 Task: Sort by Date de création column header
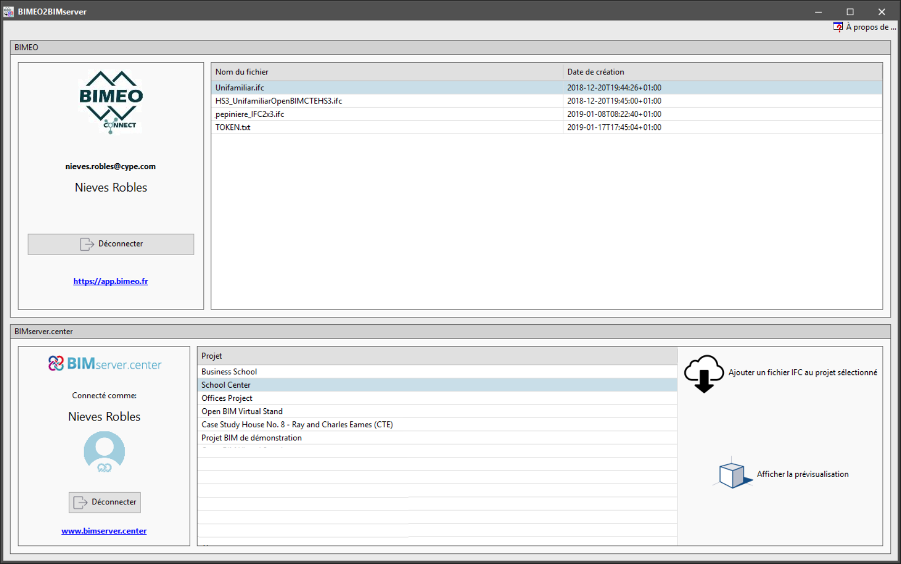point(722,72)
